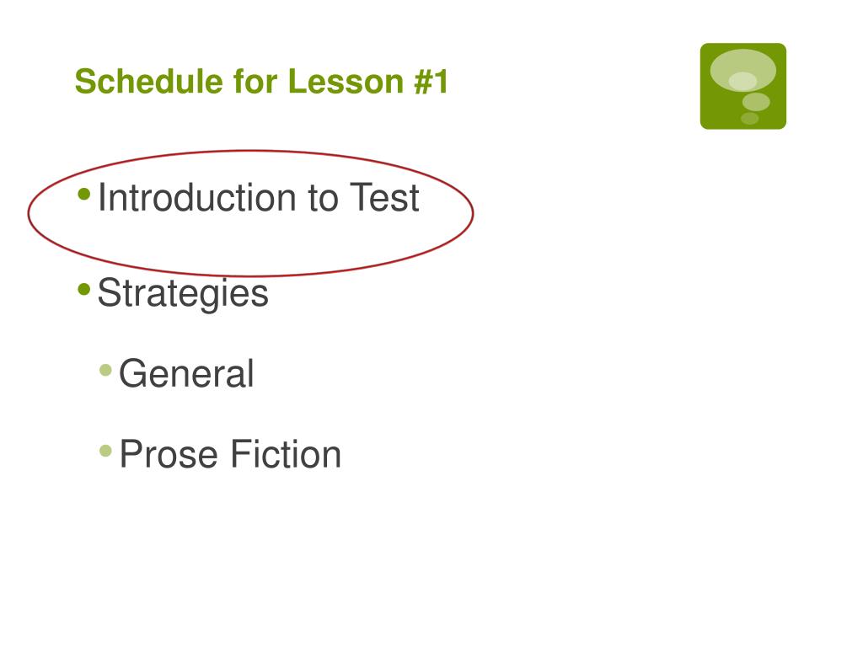
Task: Select the largest bubble inside the green icon
Action: pyautogui.click(x=743, y=71)
